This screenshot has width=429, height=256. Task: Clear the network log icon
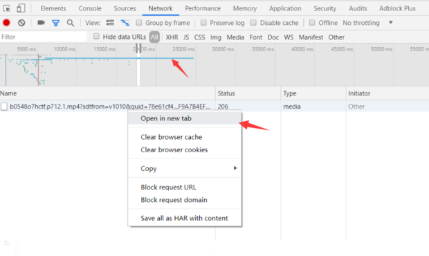click(x=21, y=23)
